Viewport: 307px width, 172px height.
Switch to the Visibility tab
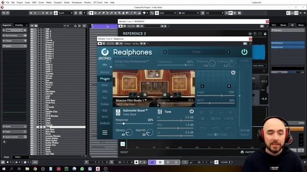click(19, 25)
